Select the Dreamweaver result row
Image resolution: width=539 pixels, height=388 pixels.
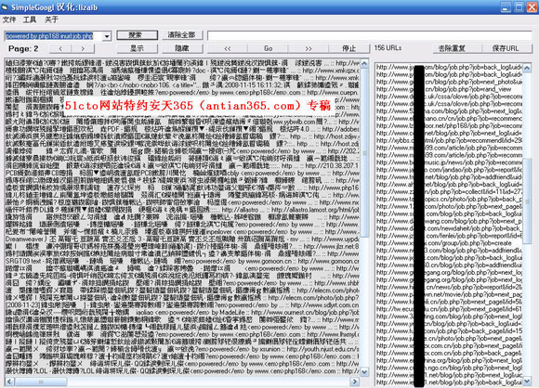pyautogui.click(x=182, y=239)
